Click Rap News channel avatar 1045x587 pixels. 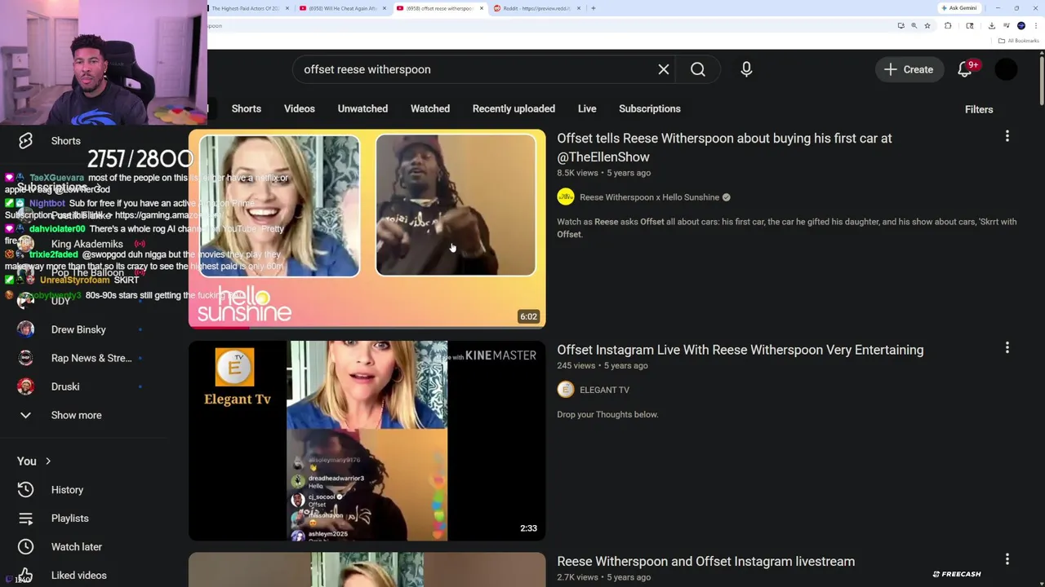tap(25, 358)
